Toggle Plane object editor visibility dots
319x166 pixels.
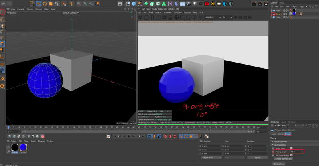pyautogui.click(x=286, y=10)
